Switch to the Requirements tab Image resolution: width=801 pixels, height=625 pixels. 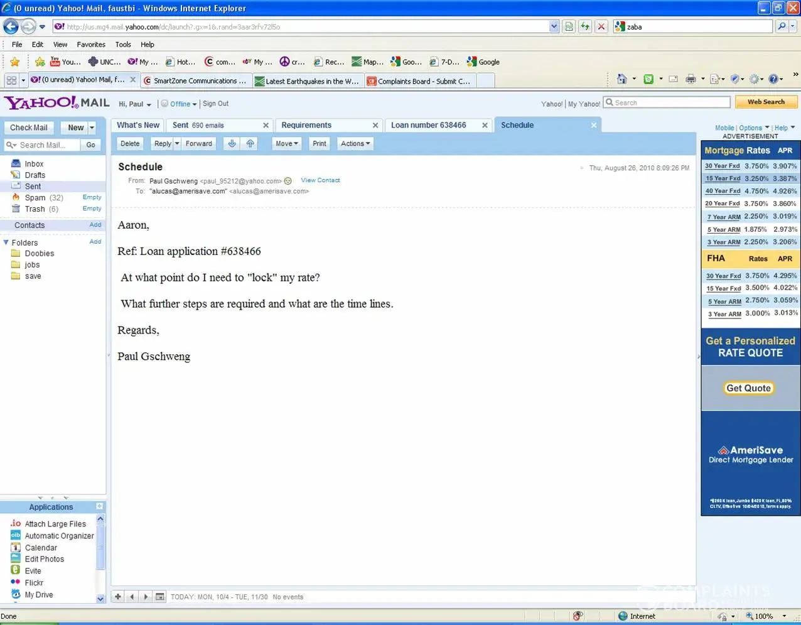pos(306,125)
